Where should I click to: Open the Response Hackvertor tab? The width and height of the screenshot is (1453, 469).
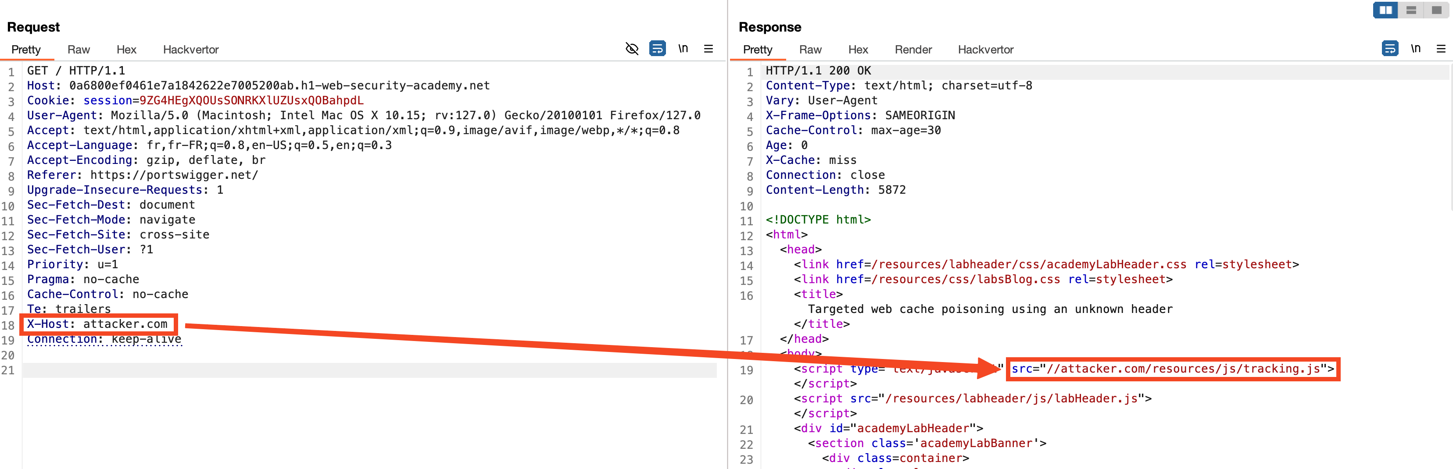click(x=985, y=50)
